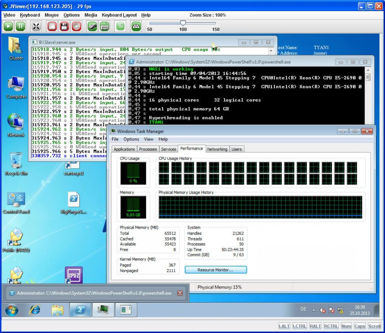The height and width of the screenshot is (333, 385).
Task: Toggle the LCTRL key button in JViewer
Action: click(x=299, y=326)
